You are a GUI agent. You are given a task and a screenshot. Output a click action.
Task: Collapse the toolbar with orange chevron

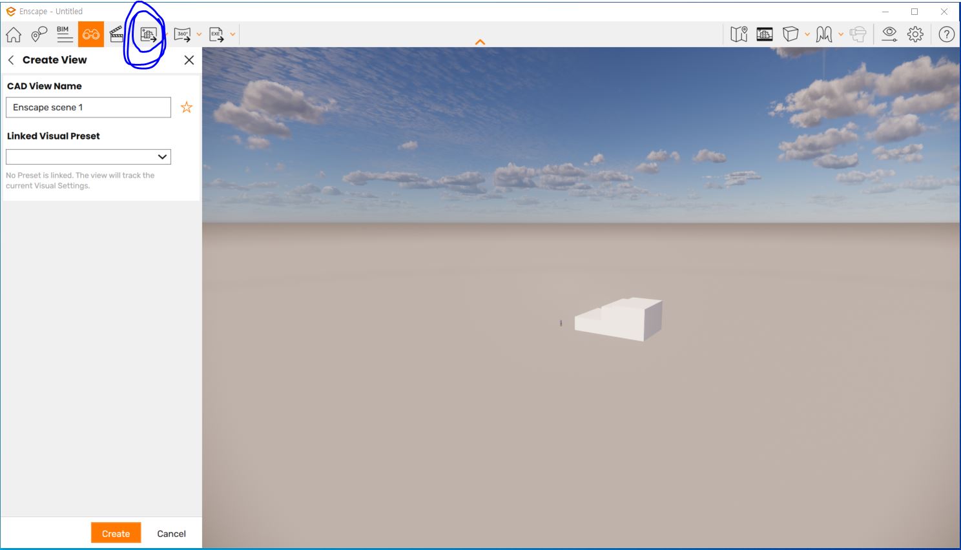click(480, 42)
